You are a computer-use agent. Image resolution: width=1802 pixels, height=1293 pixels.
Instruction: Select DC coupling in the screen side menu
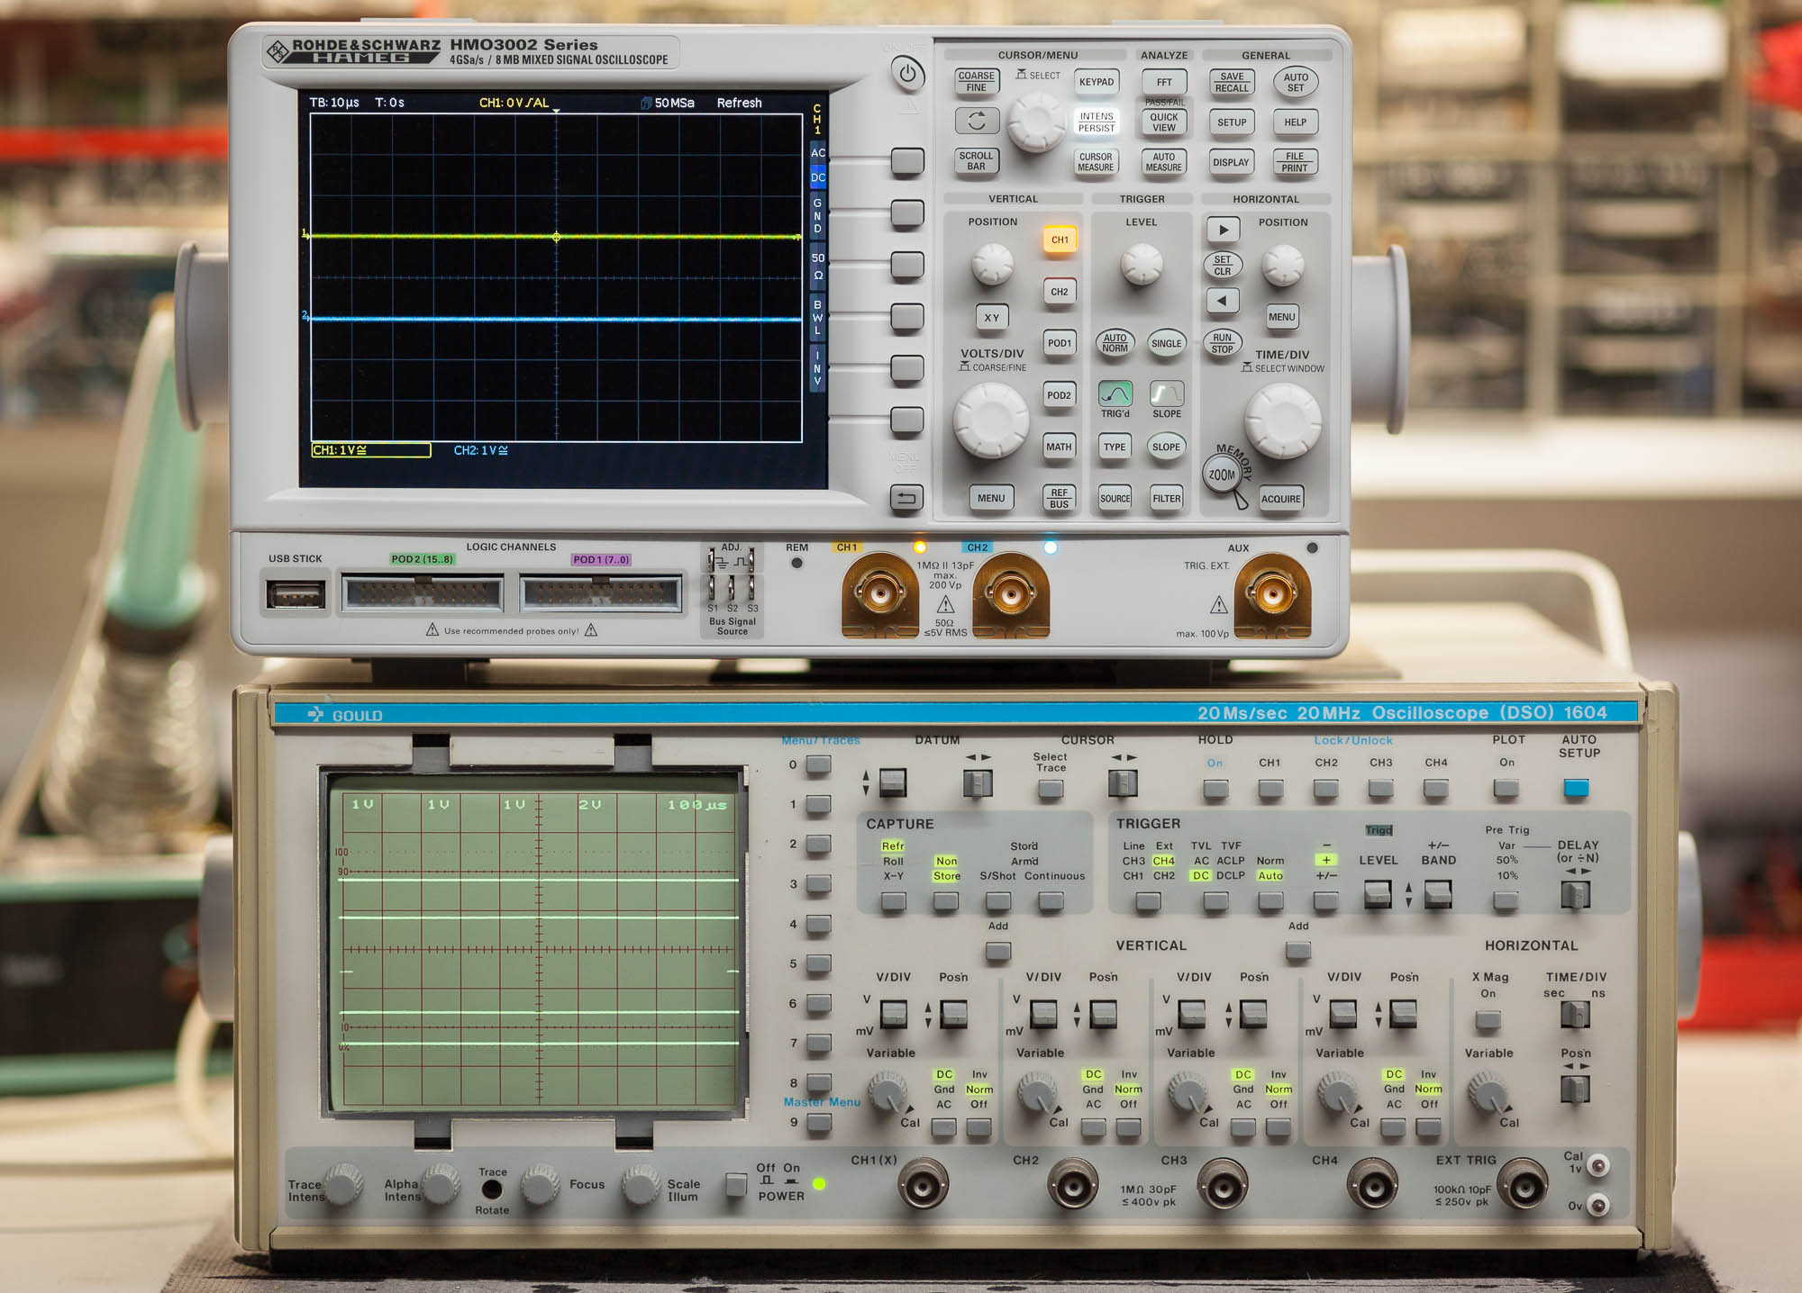[818, 177]
